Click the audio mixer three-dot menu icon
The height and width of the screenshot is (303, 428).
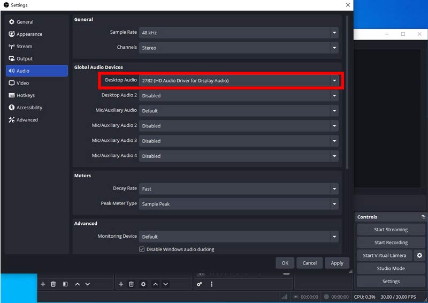tap(211, 284)
